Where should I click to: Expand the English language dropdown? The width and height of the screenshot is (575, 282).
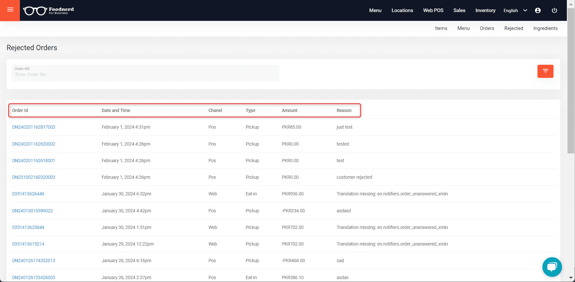click(x=515, y=10)
